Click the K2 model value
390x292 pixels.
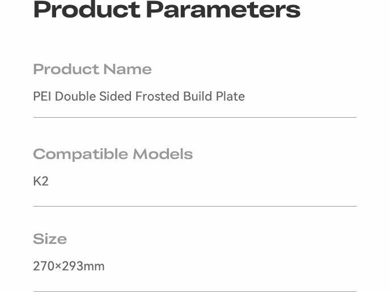click(x=41, y=181)
